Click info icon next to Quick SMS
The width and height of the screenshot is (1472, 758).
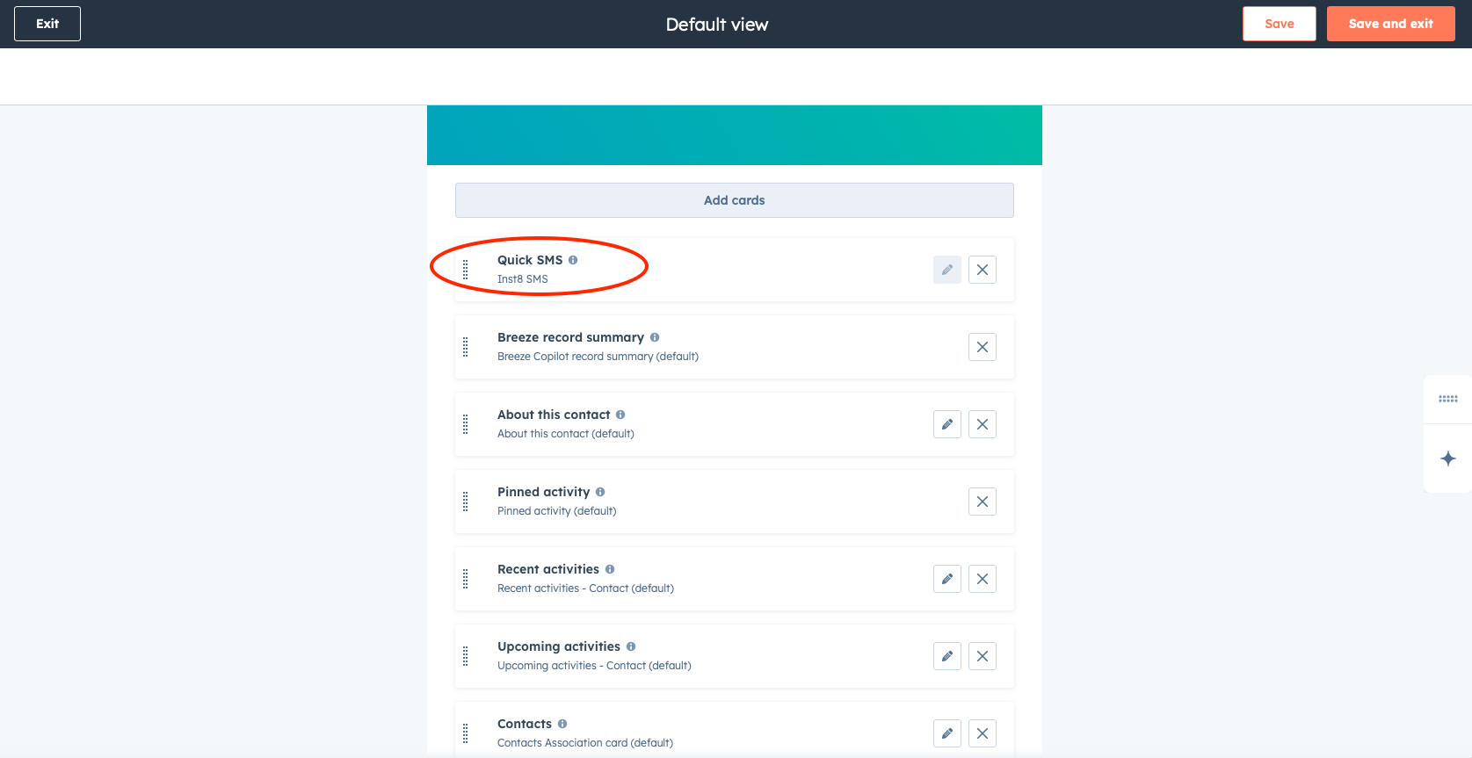pos(573,260)
